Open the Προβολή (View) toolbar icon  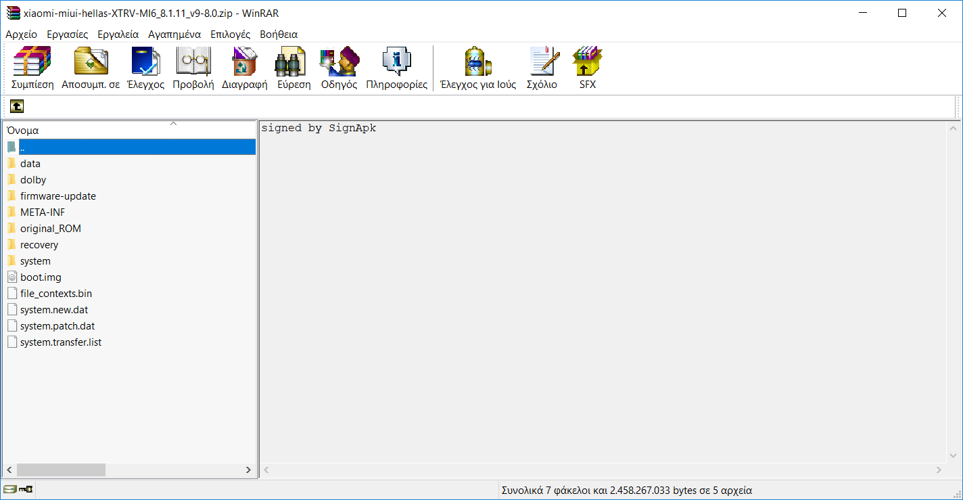[x=193, y=61]
